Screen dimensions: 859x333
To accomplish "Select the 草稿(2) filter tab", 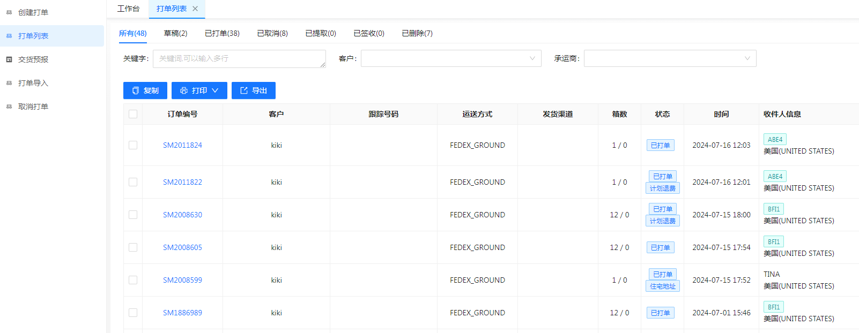I will tap(175, 33).
